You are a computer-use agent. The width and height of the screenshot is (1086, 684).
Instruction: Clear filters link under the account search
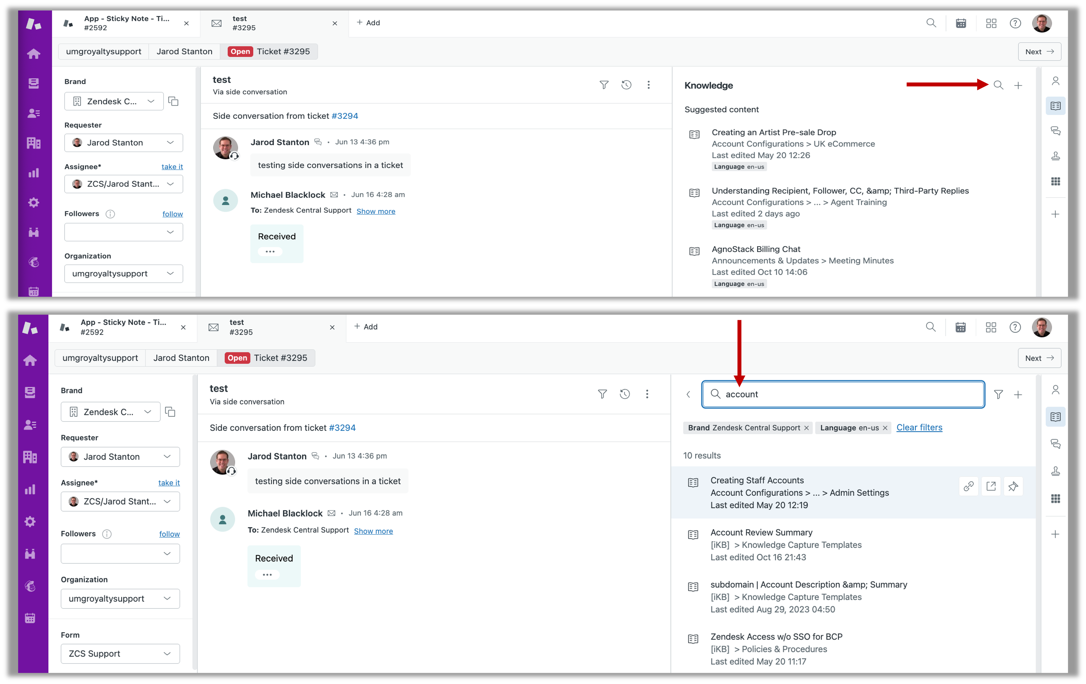coord(919,427)
